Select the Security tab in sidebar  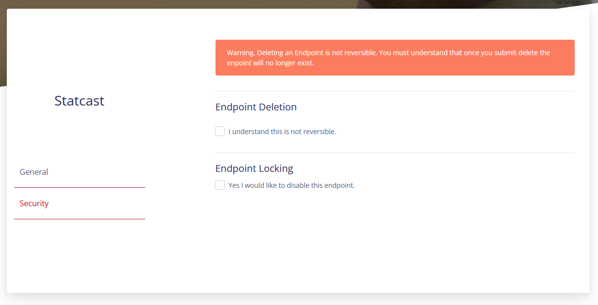(34, 203)
